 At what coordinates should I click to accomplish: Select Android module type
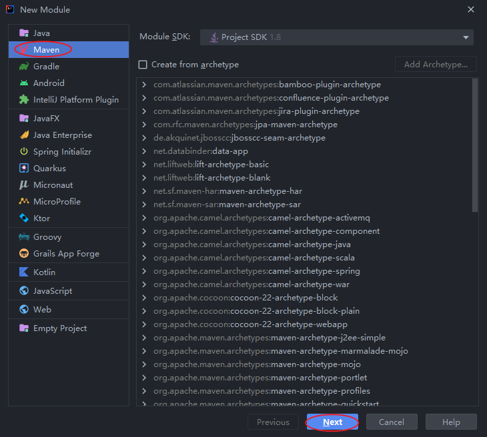pyautogui.click(x=69, y=83)
